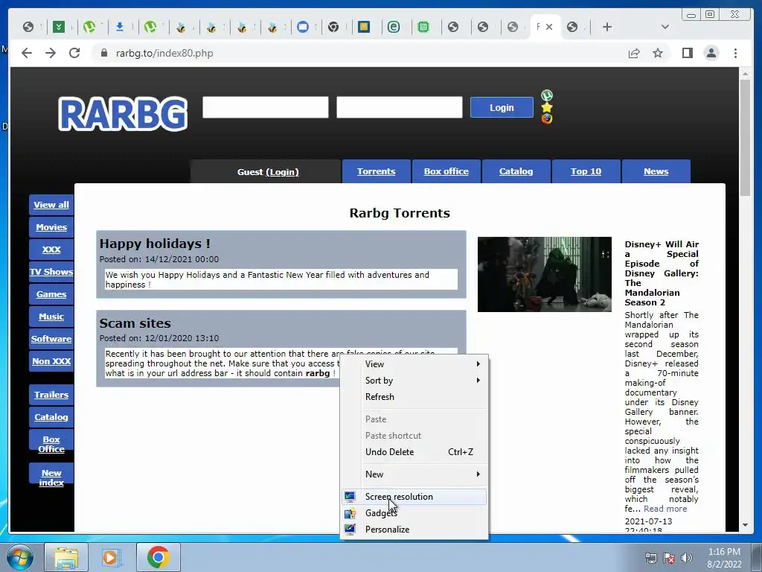Open the Top 10 tab link
This screenshot has height=572, width=762.
point(586,171)
